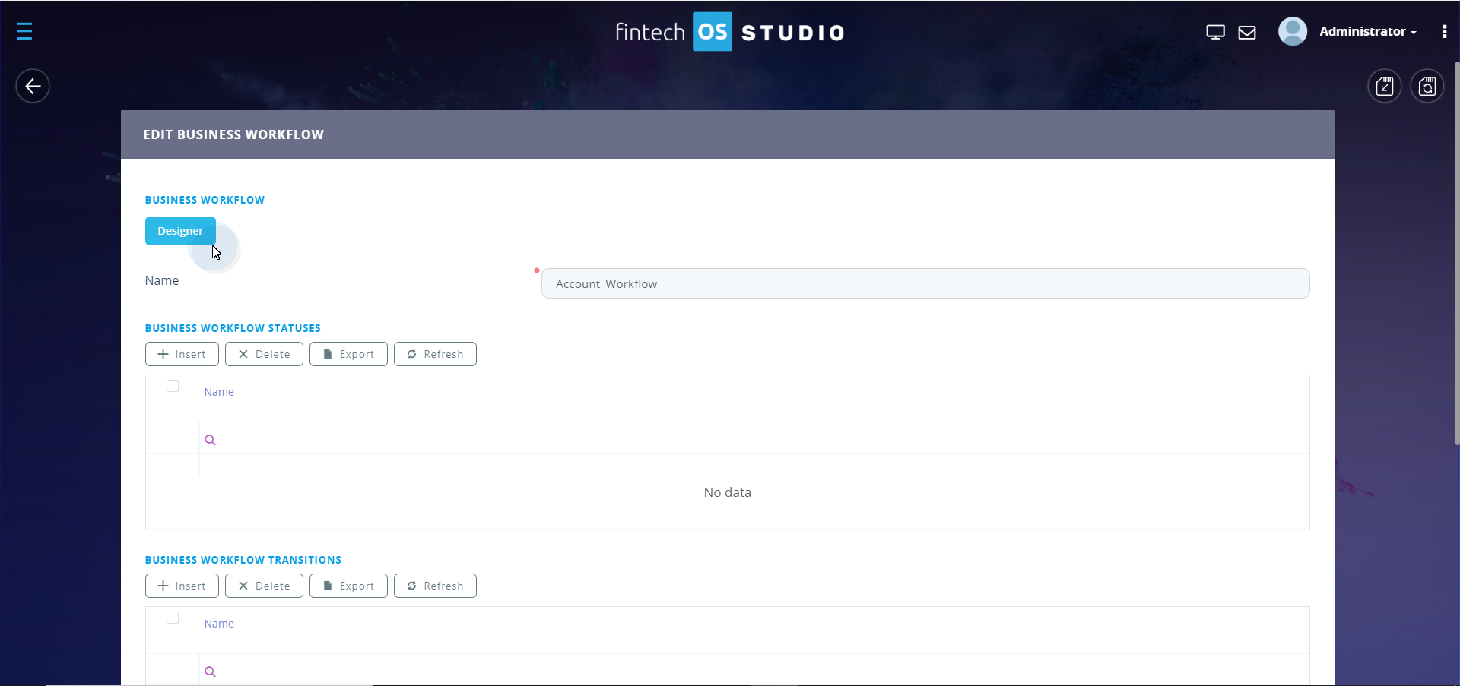Toggle the select-all checkbox in the Statuses grid
The width and height of the screenshot is (1460, 686).
coord(172,386)
